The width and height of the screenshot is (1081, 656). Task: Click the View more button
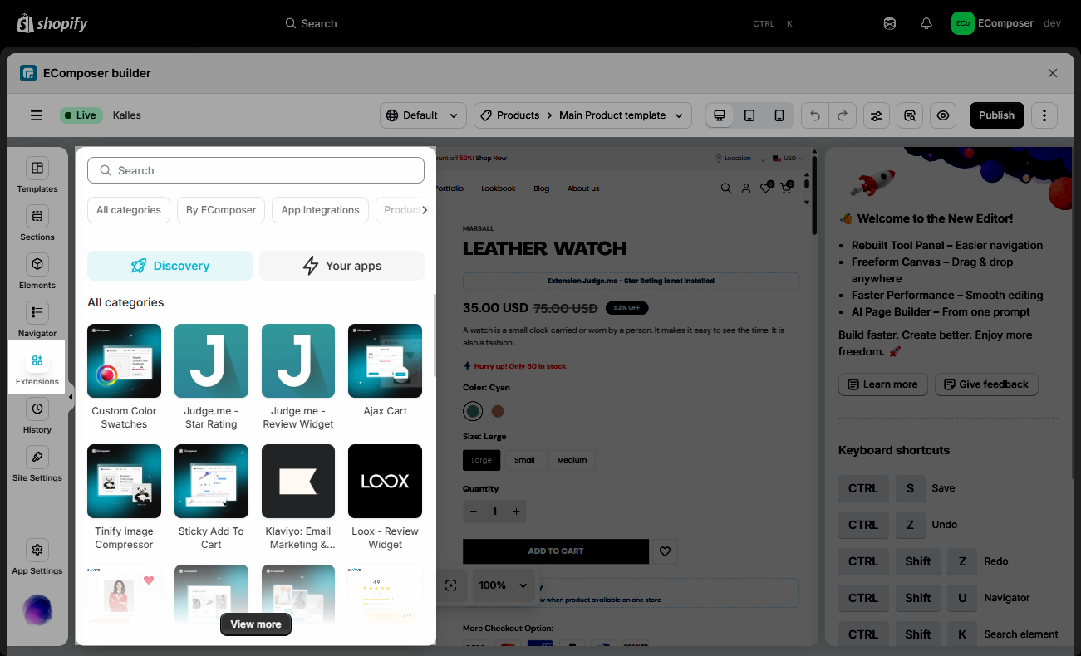(x=256, y=624)
